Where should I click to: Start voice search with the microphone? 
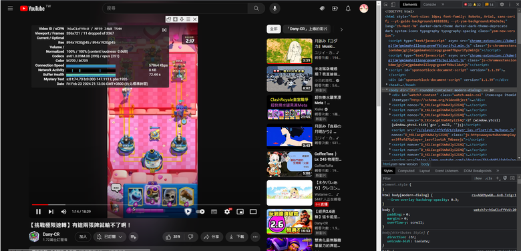(275, 8)
